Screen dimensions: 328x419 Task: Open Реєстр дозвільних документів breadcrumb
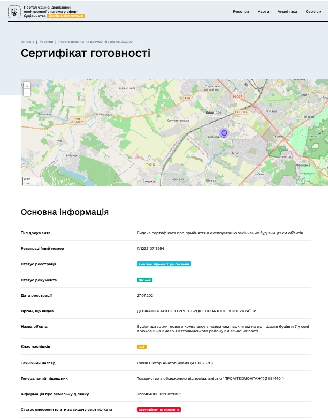pos(96,42)
